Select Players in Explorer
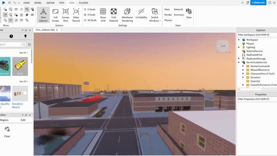Viewport: 277px width, 156px height. click(250, 43)
